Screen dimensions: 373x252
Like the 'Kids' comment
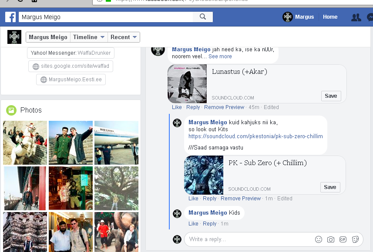(x=193, y=224)
